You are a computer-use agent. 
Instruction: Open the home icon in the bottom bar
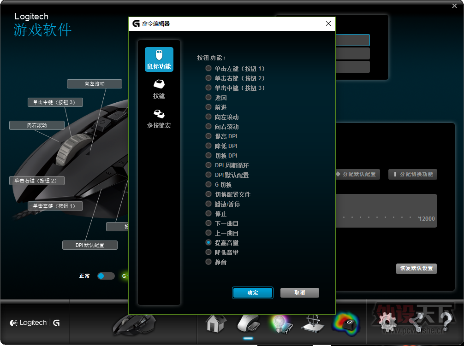click(216, 323)
